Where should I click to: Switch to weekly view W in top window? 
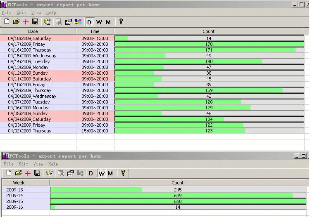pyautogui.click(x=99, y=22)
